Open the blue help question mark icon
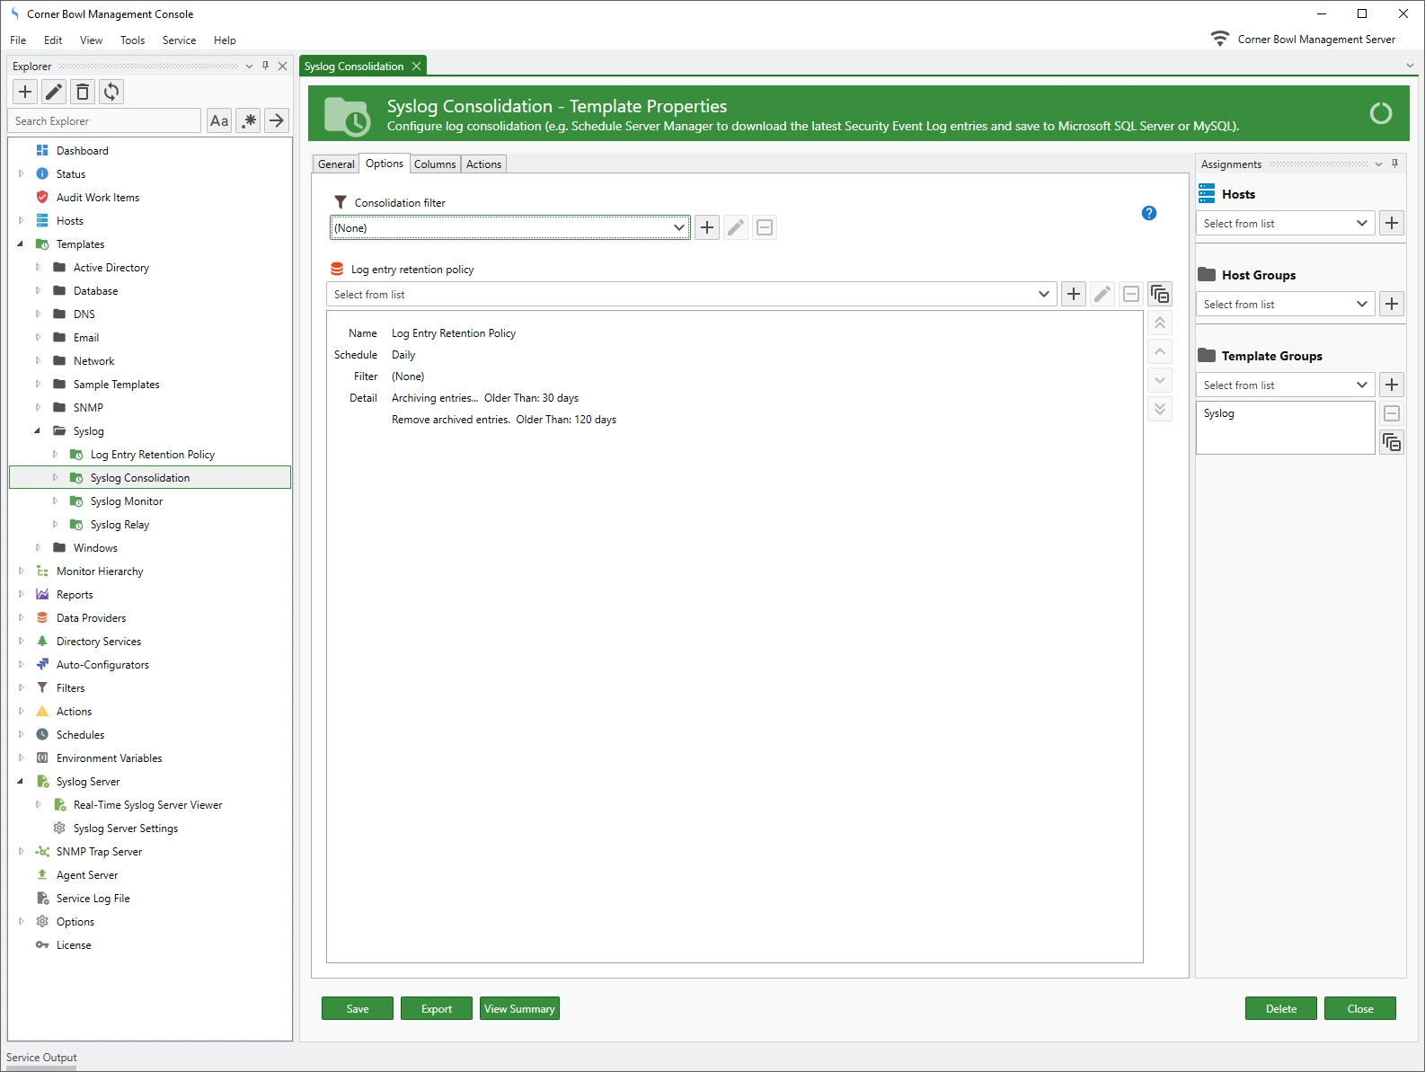 tap(1148, 213)
